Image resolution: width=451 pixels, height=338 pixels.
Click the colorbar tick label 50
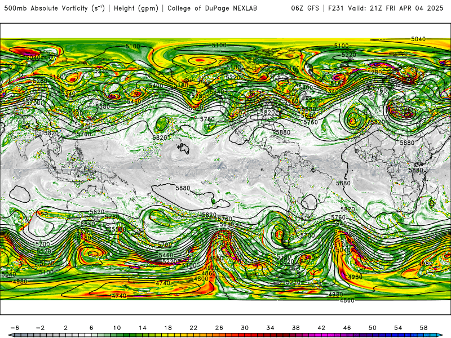coord(373,328)
